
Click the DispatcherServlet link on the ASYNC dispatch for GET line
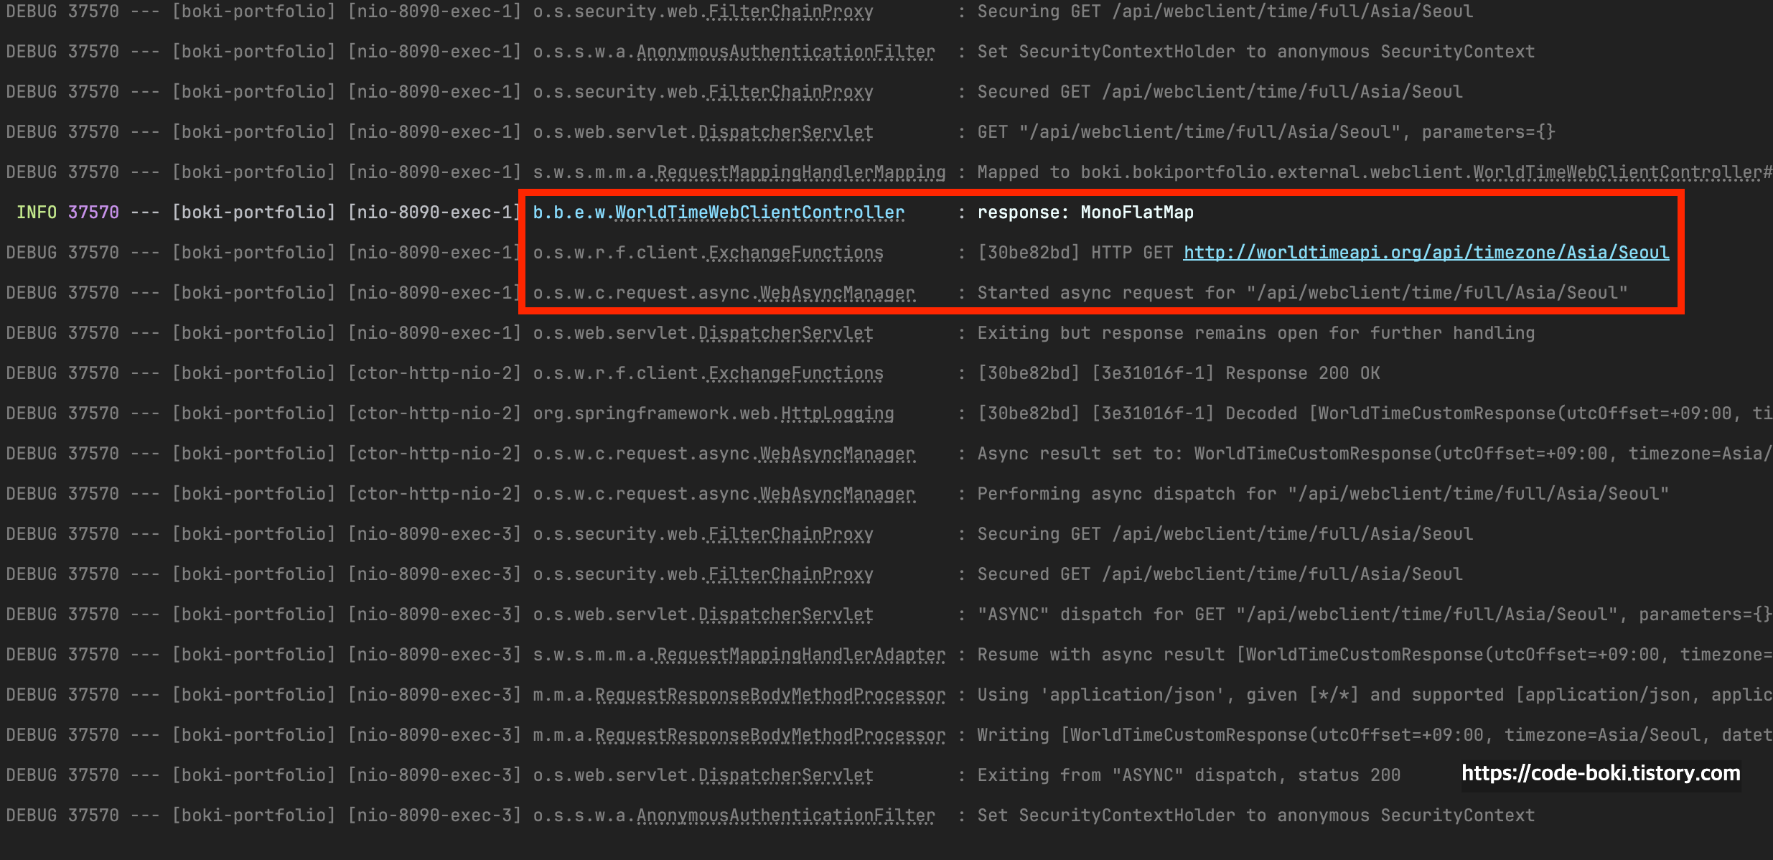(x=785, y=614)
